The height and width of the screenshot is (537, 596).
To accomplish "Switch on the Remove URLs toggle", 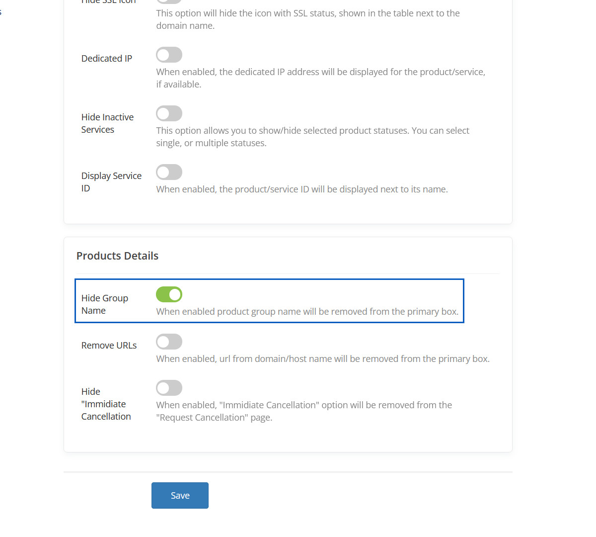I will [169, 342].
